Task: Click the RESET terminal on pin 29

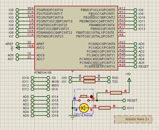Action: (x=135, y=66)
